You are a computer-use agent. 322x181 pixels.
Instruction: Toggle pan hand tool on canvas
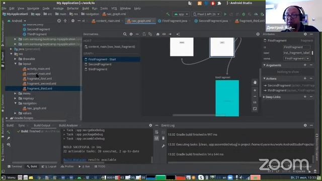[255, 82]
